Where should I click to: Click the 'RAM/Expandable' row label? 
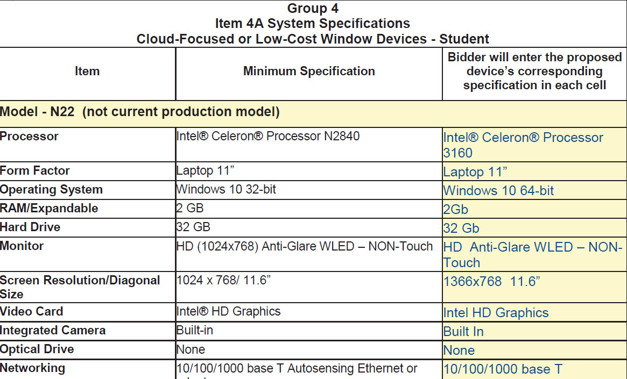[49, 208]
